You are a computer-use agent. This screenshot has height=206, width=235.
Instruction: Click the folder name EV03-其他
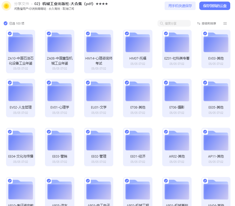[216, 58]
